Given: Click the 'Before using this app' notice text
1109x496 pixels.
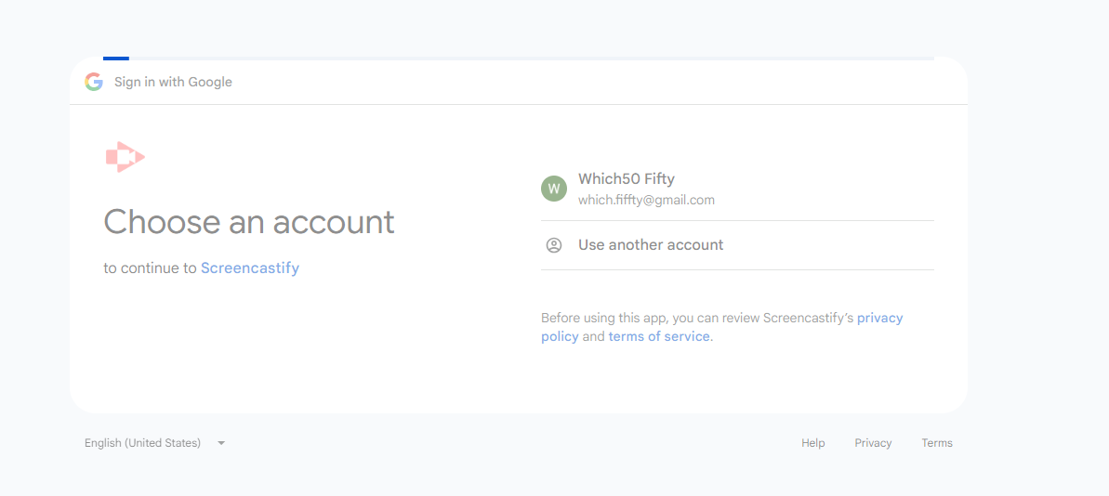Looking at the screenshot, I should (651, 318).
